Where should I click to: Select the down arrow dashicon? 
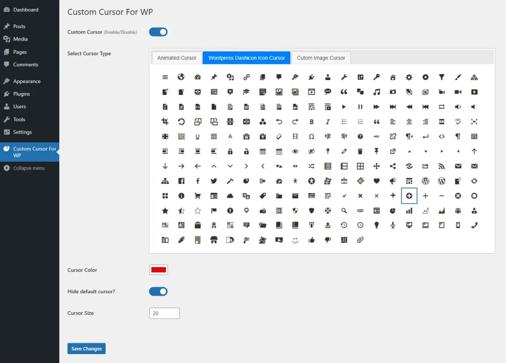pos(165,166)
